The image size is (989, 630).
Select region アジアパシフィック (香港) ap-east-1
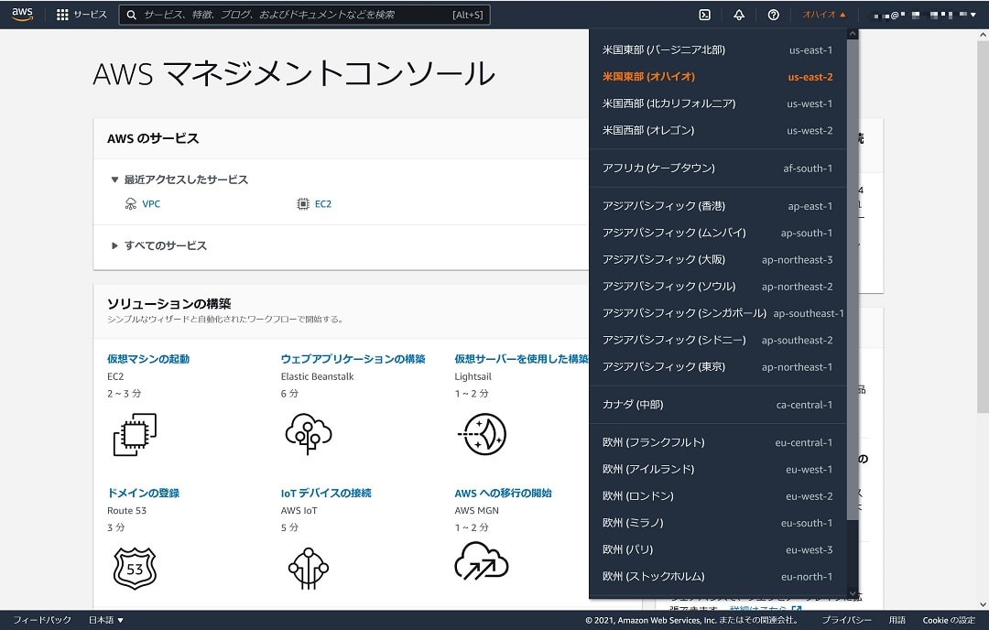point(717,206)
